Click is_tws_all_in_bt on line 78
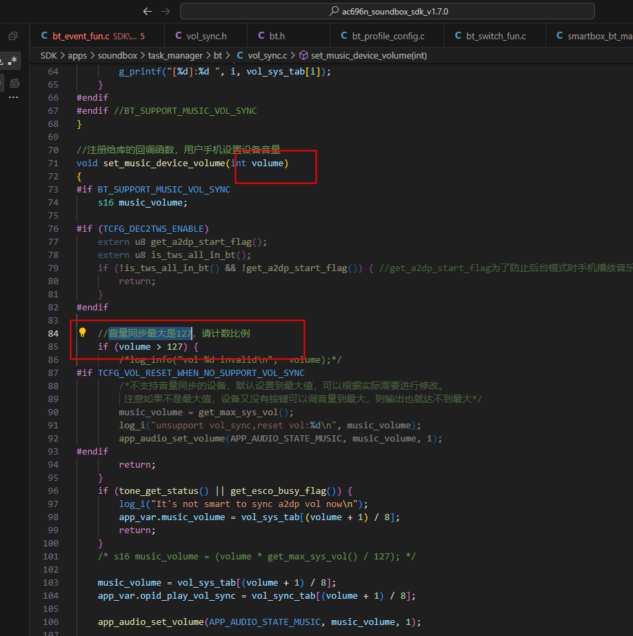This screenshot has height=636, width=633. tap(193, 255)
